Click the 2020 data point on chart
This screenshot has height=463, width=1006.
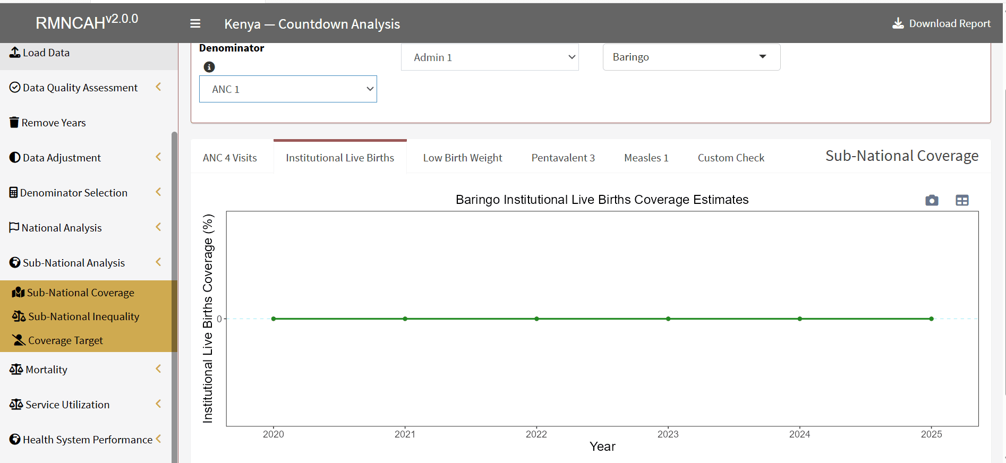point(274,319)
